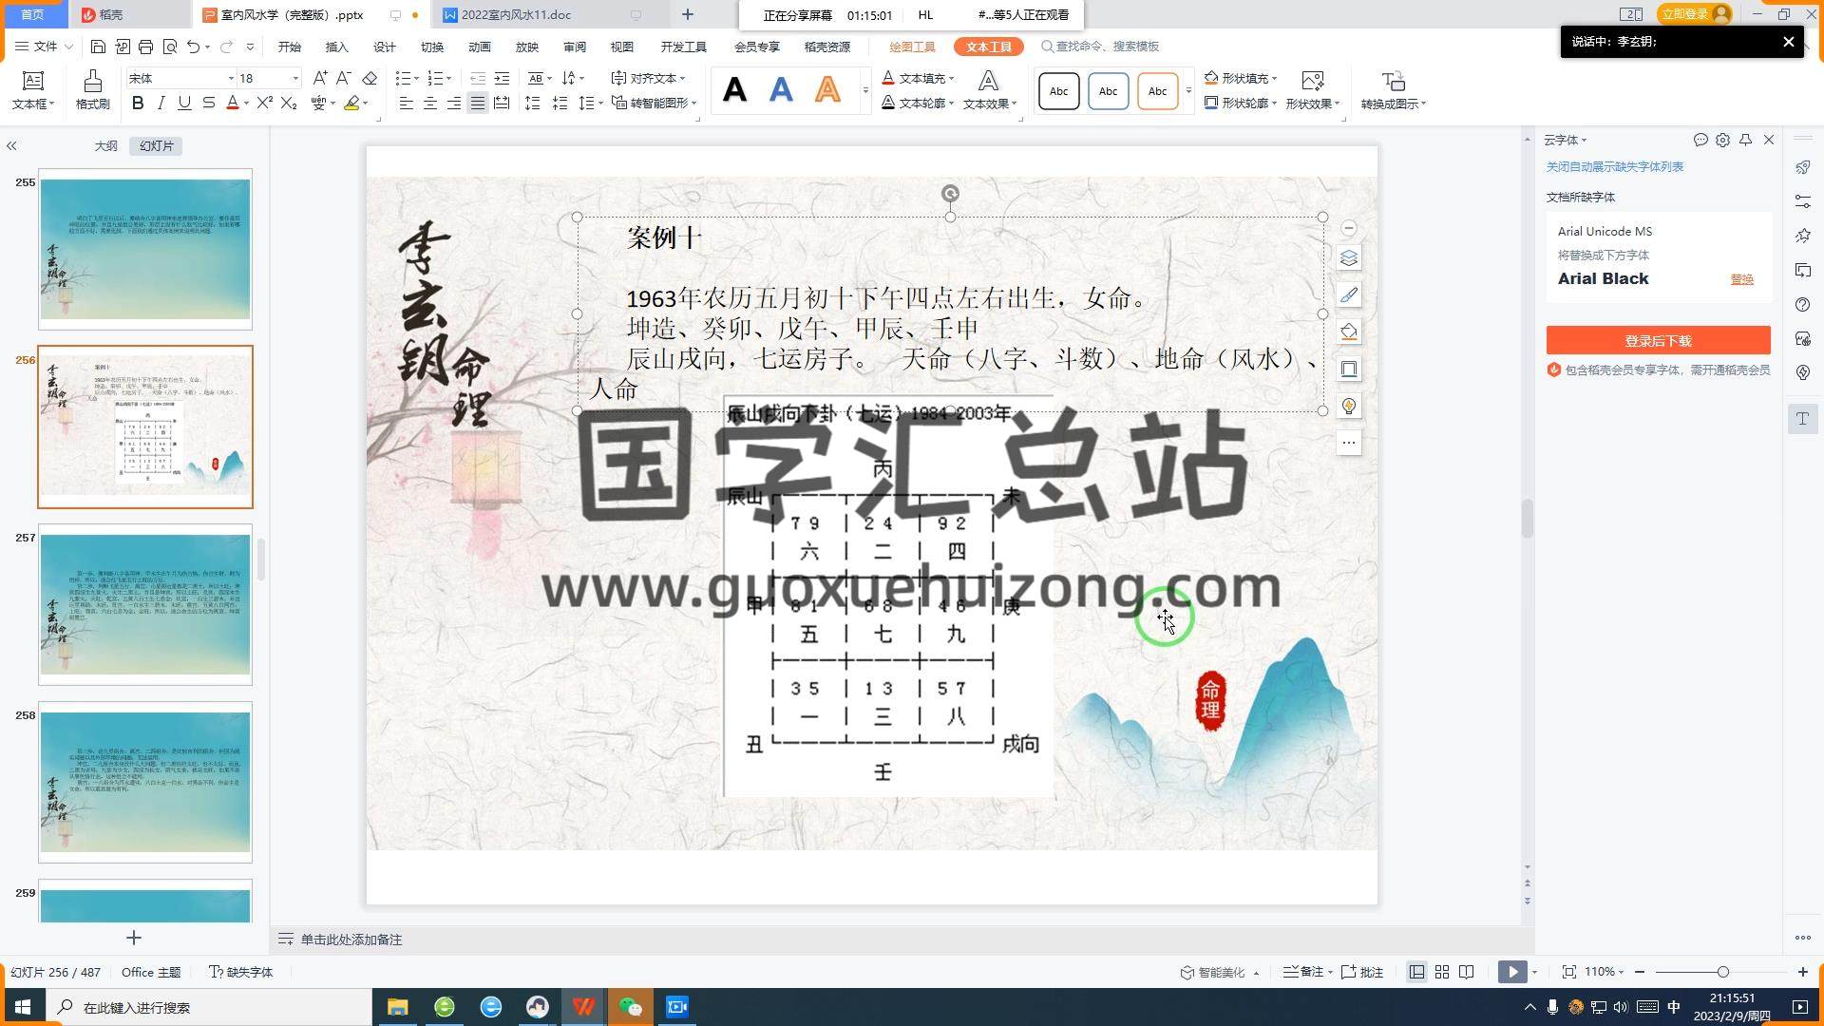Screen dimensions: 1824x1026
Task: Open the font name dropdown
Action: click(230, 78)
